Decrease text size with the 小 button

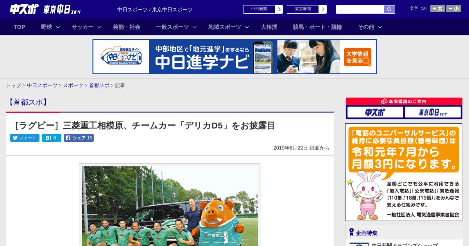click(x=454, y=9)
